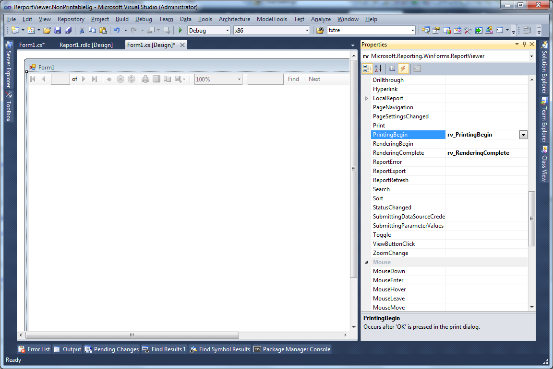
Task: Open the PrintingBegin handler dropdown arrow
Action: pos(523,135)
